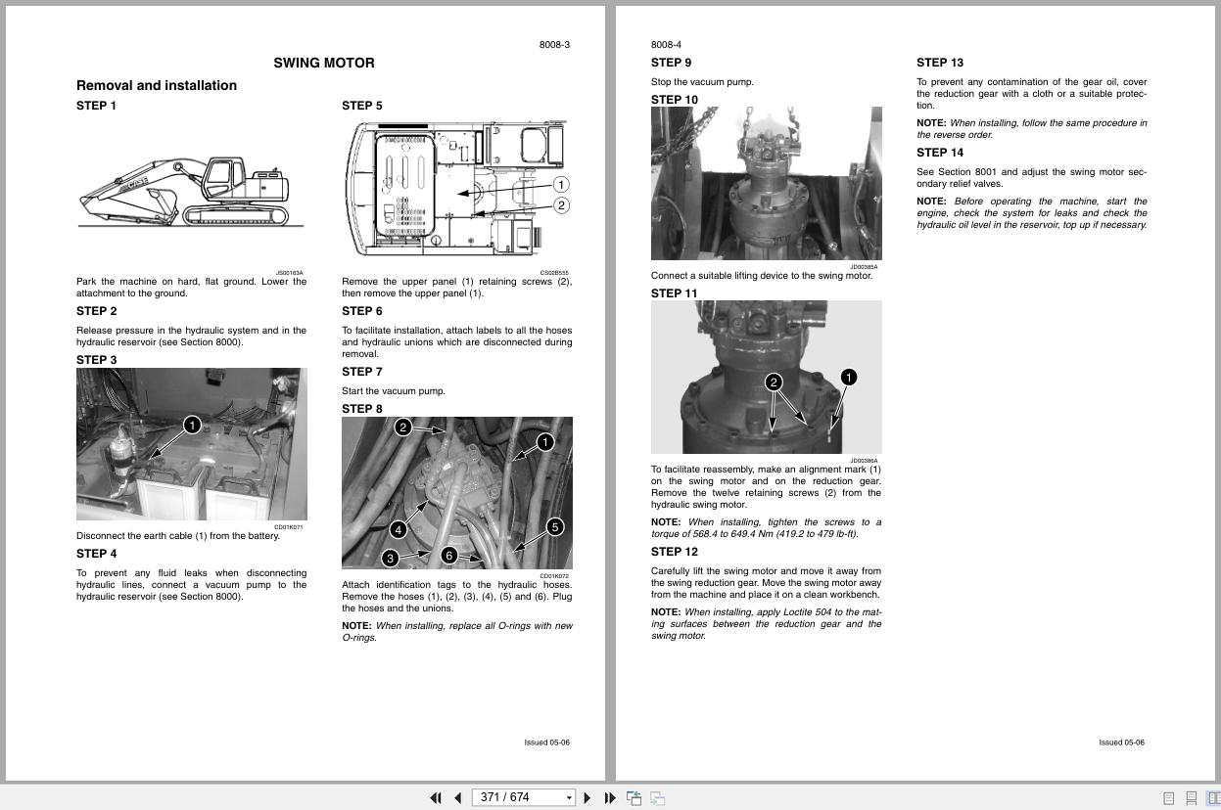This screenshot has height=810, width=1221.
Task: Click the STEP 14 heading
Action: click(940, 153)
